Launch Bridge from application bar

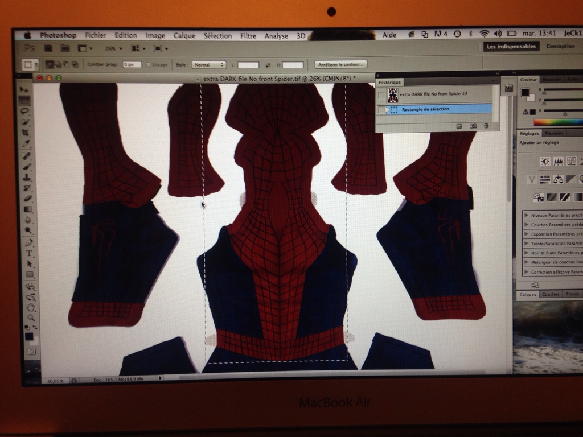[x=48, y=48]
